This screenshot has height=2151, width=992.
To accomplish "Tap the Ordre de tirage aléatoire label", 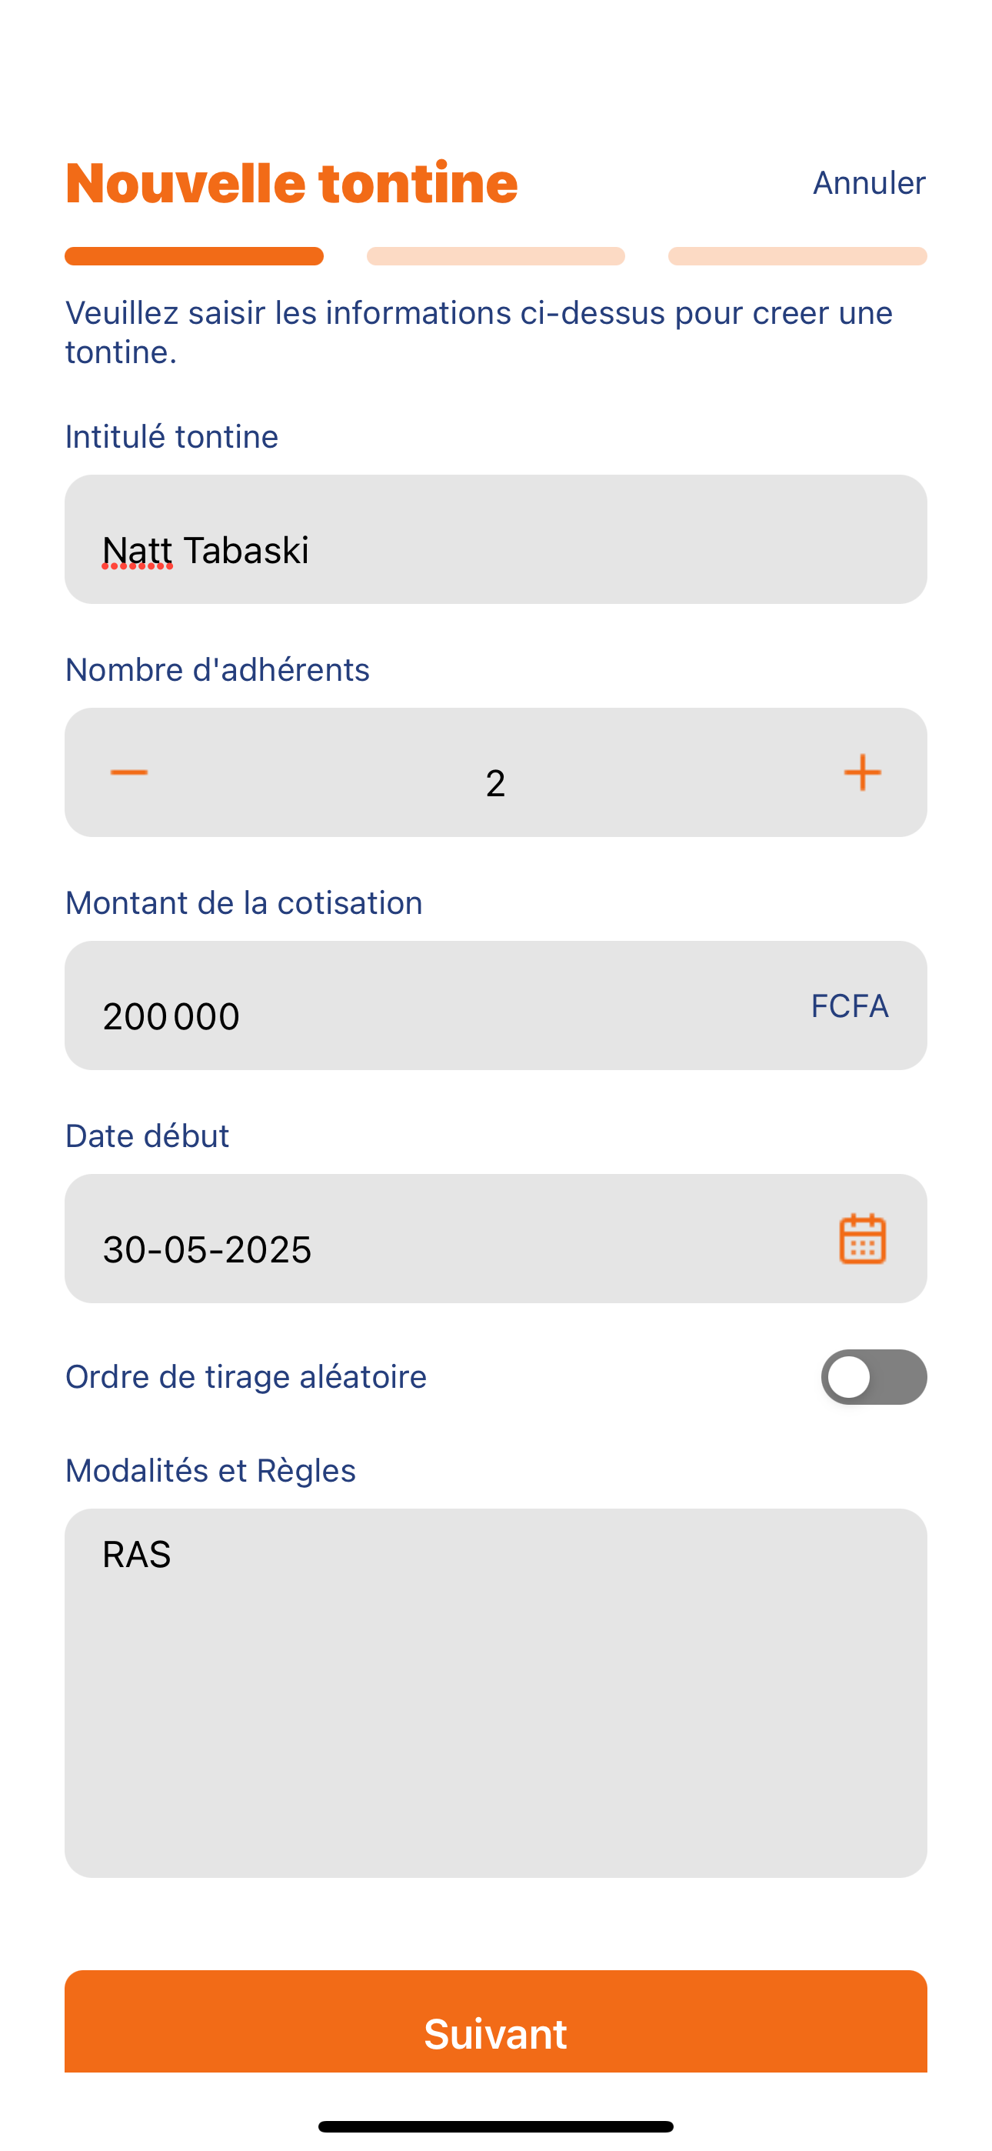I will tap(246, 1377).
